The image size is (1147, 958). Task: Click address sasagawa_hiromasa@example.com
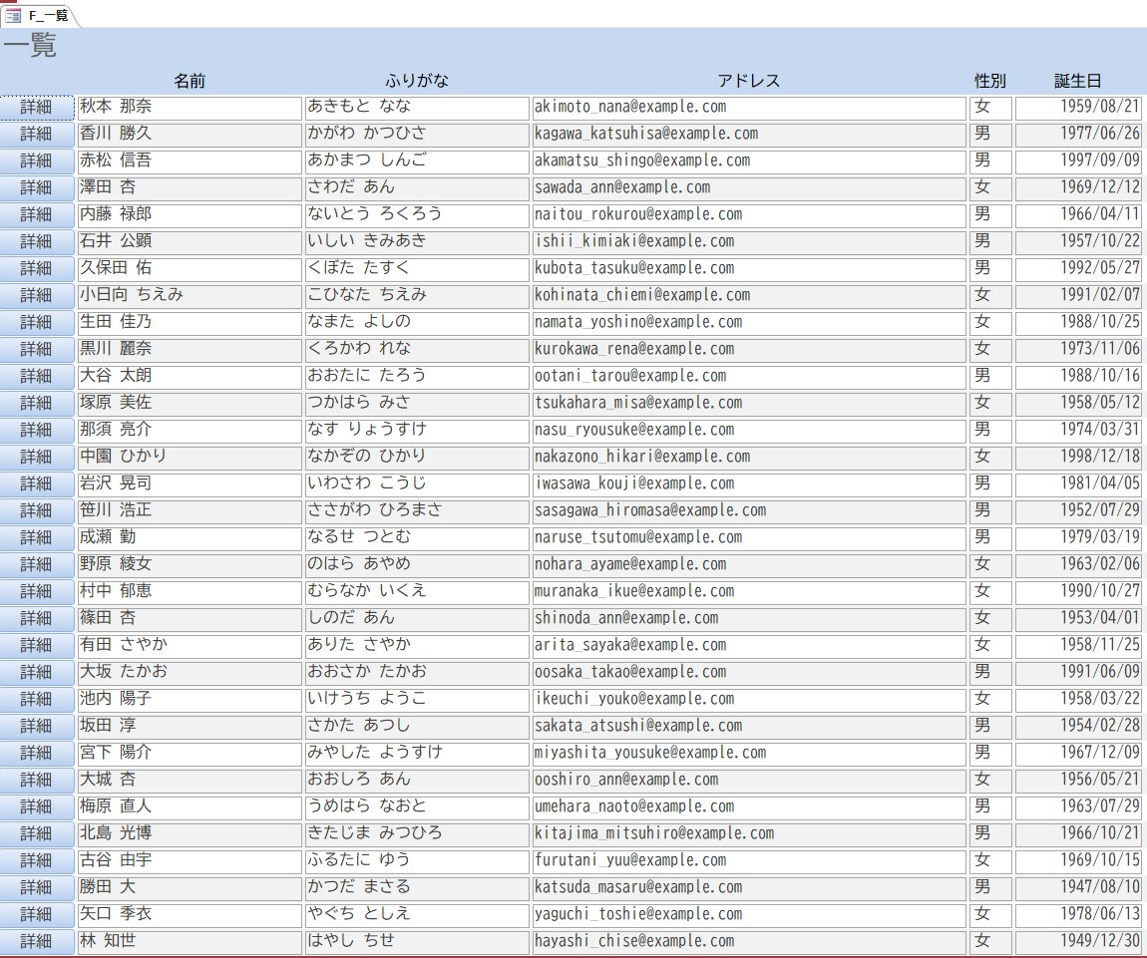point(749,511)
